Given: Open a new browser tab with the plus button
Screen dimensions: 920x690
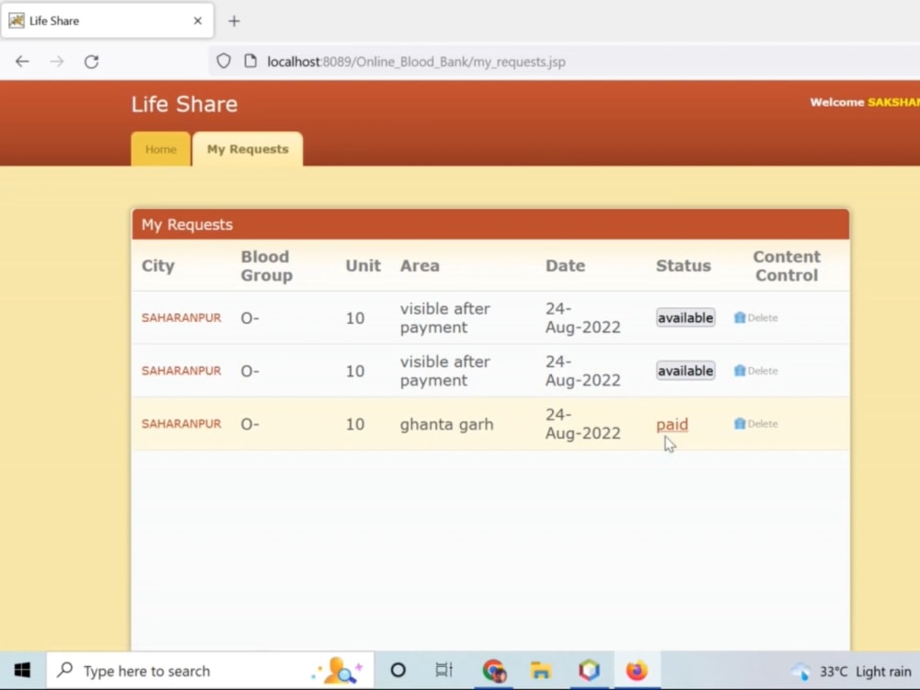Looking at the screenshot, I should click(x=234, y=20).
